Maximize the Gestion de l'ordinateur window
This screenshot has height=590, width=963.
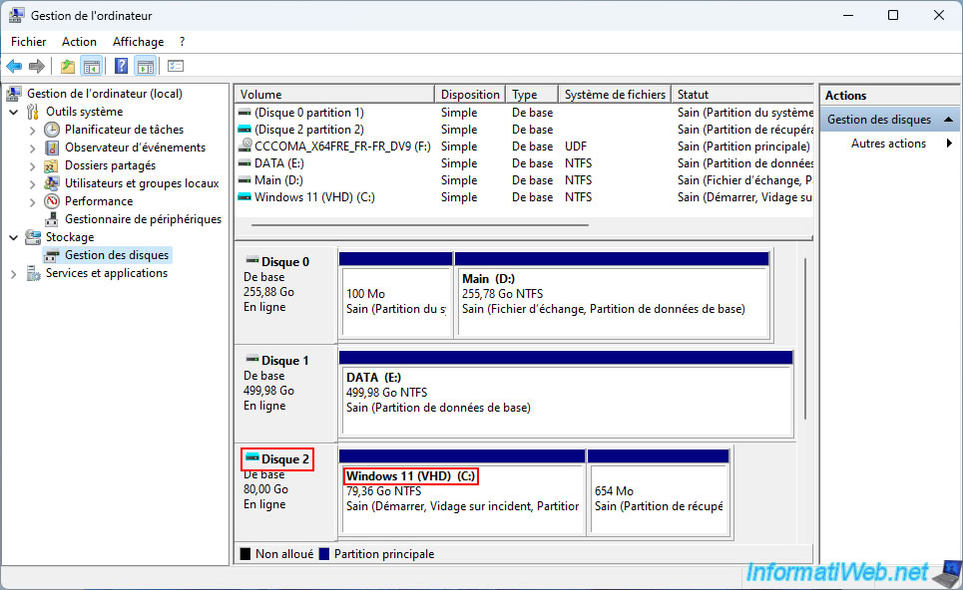[x=893, y=15]
